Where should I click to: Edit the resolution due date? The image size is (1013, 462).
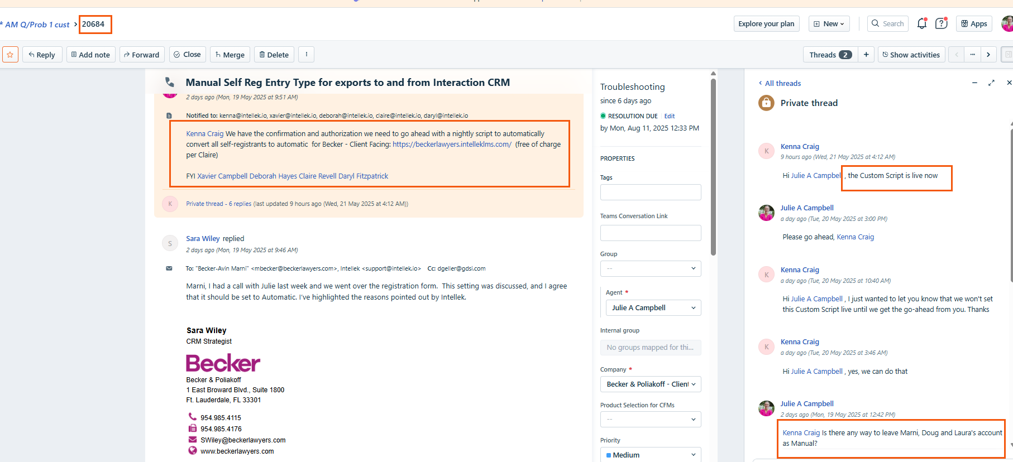coord(670,116)
